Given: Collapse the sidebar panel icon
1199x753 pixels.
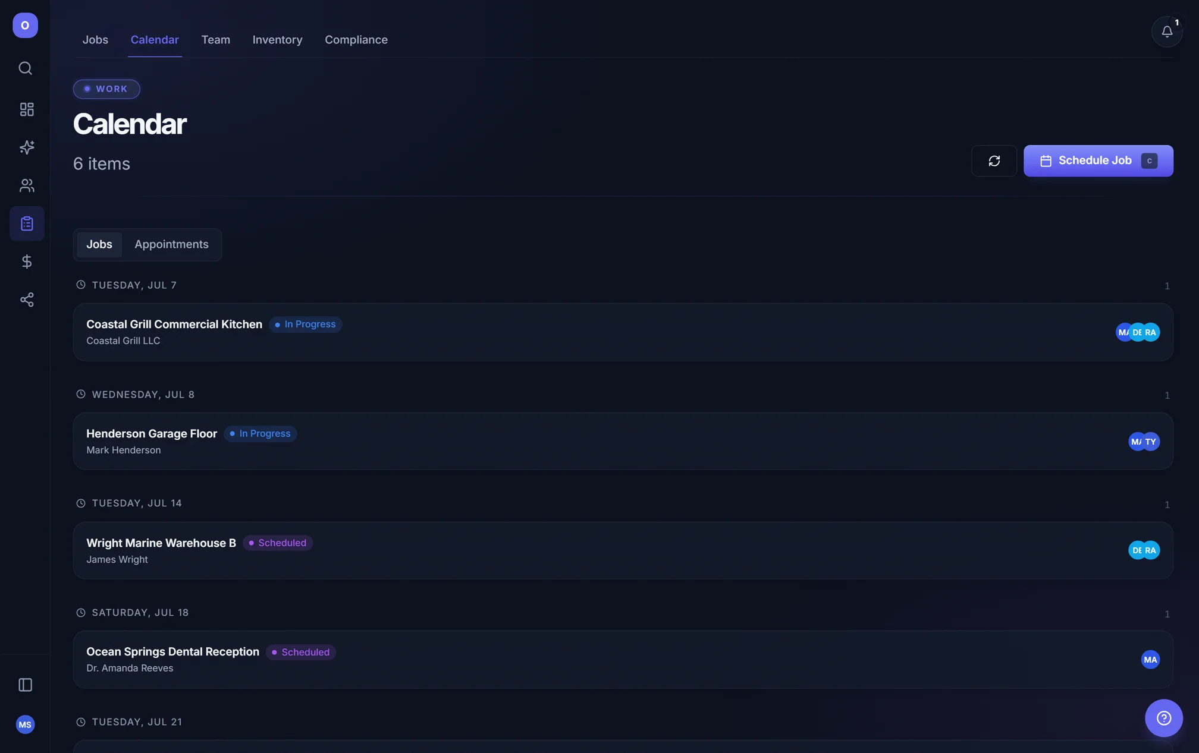Looking at the screenshot, I should [25, 685].
